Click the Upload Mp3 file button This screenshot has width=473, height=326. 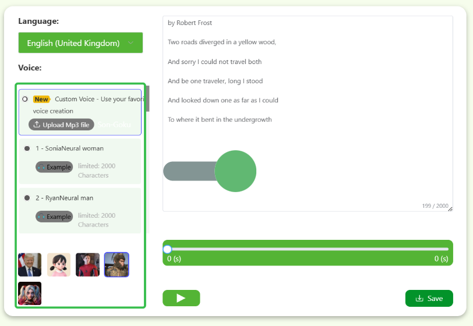pyautogui.click(x=61, y=125)
